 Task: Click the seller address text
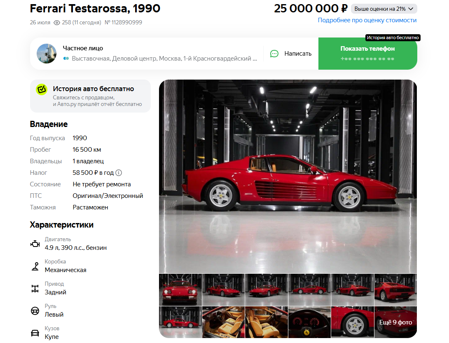pos(164,59)
